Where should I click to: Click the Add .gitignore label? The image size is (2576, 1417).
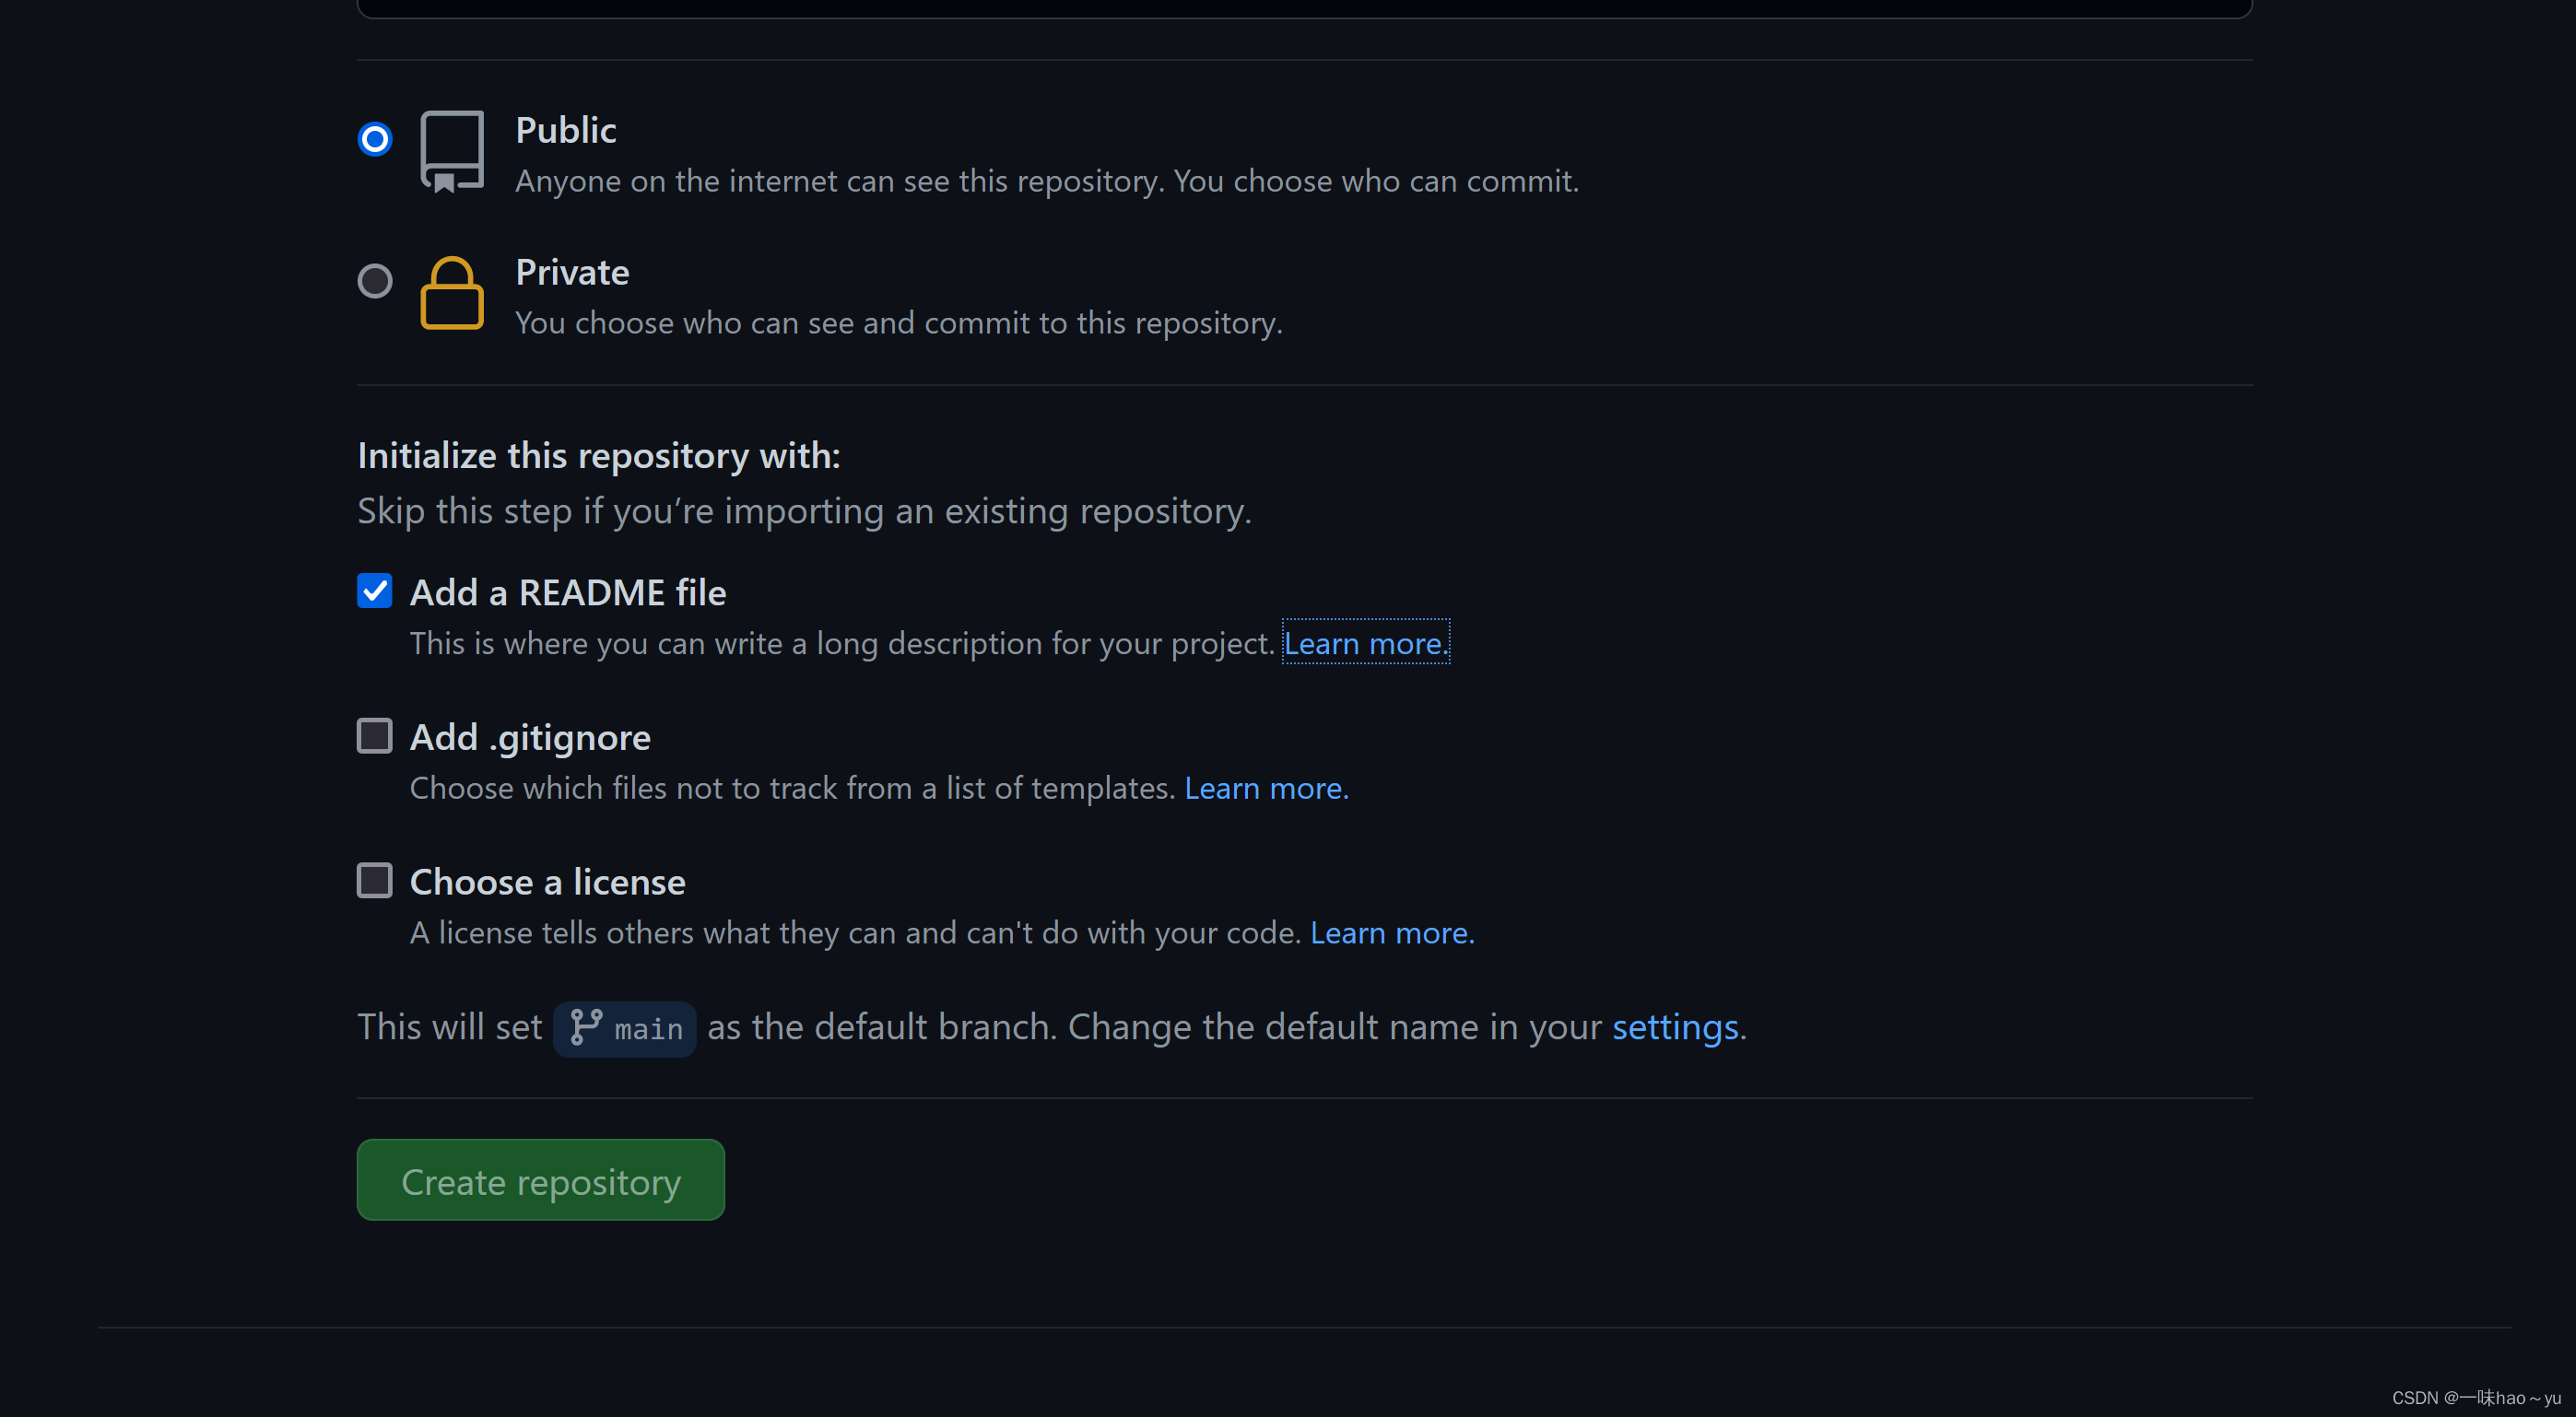click(x=530, y=738)
